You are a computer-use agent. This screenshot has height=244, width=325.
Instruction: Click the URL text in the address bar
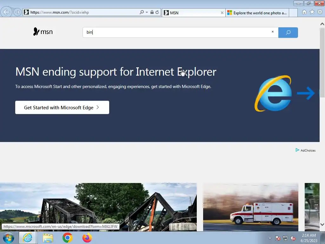59,12
